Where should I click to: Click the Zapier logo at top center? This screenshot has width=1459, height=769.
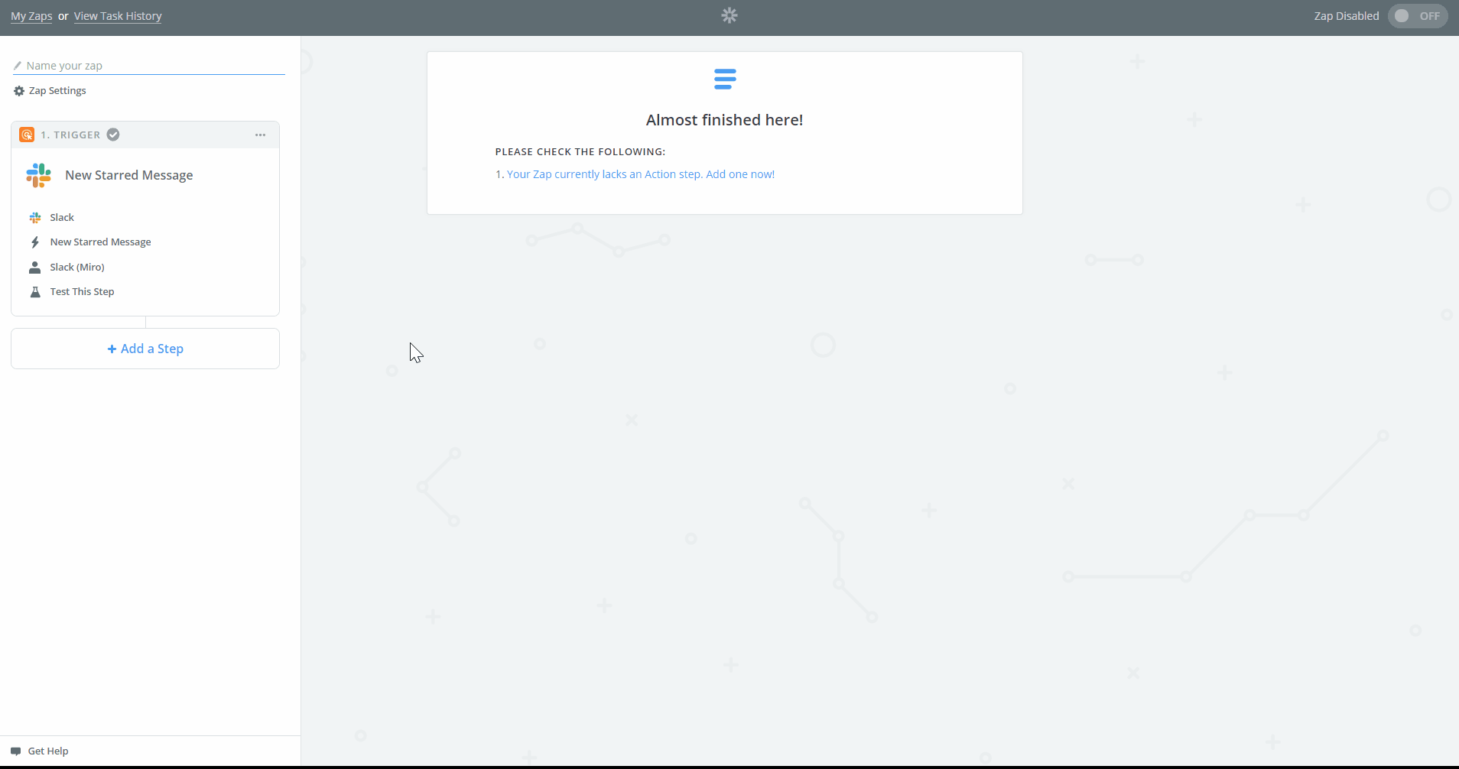(729, 15)
